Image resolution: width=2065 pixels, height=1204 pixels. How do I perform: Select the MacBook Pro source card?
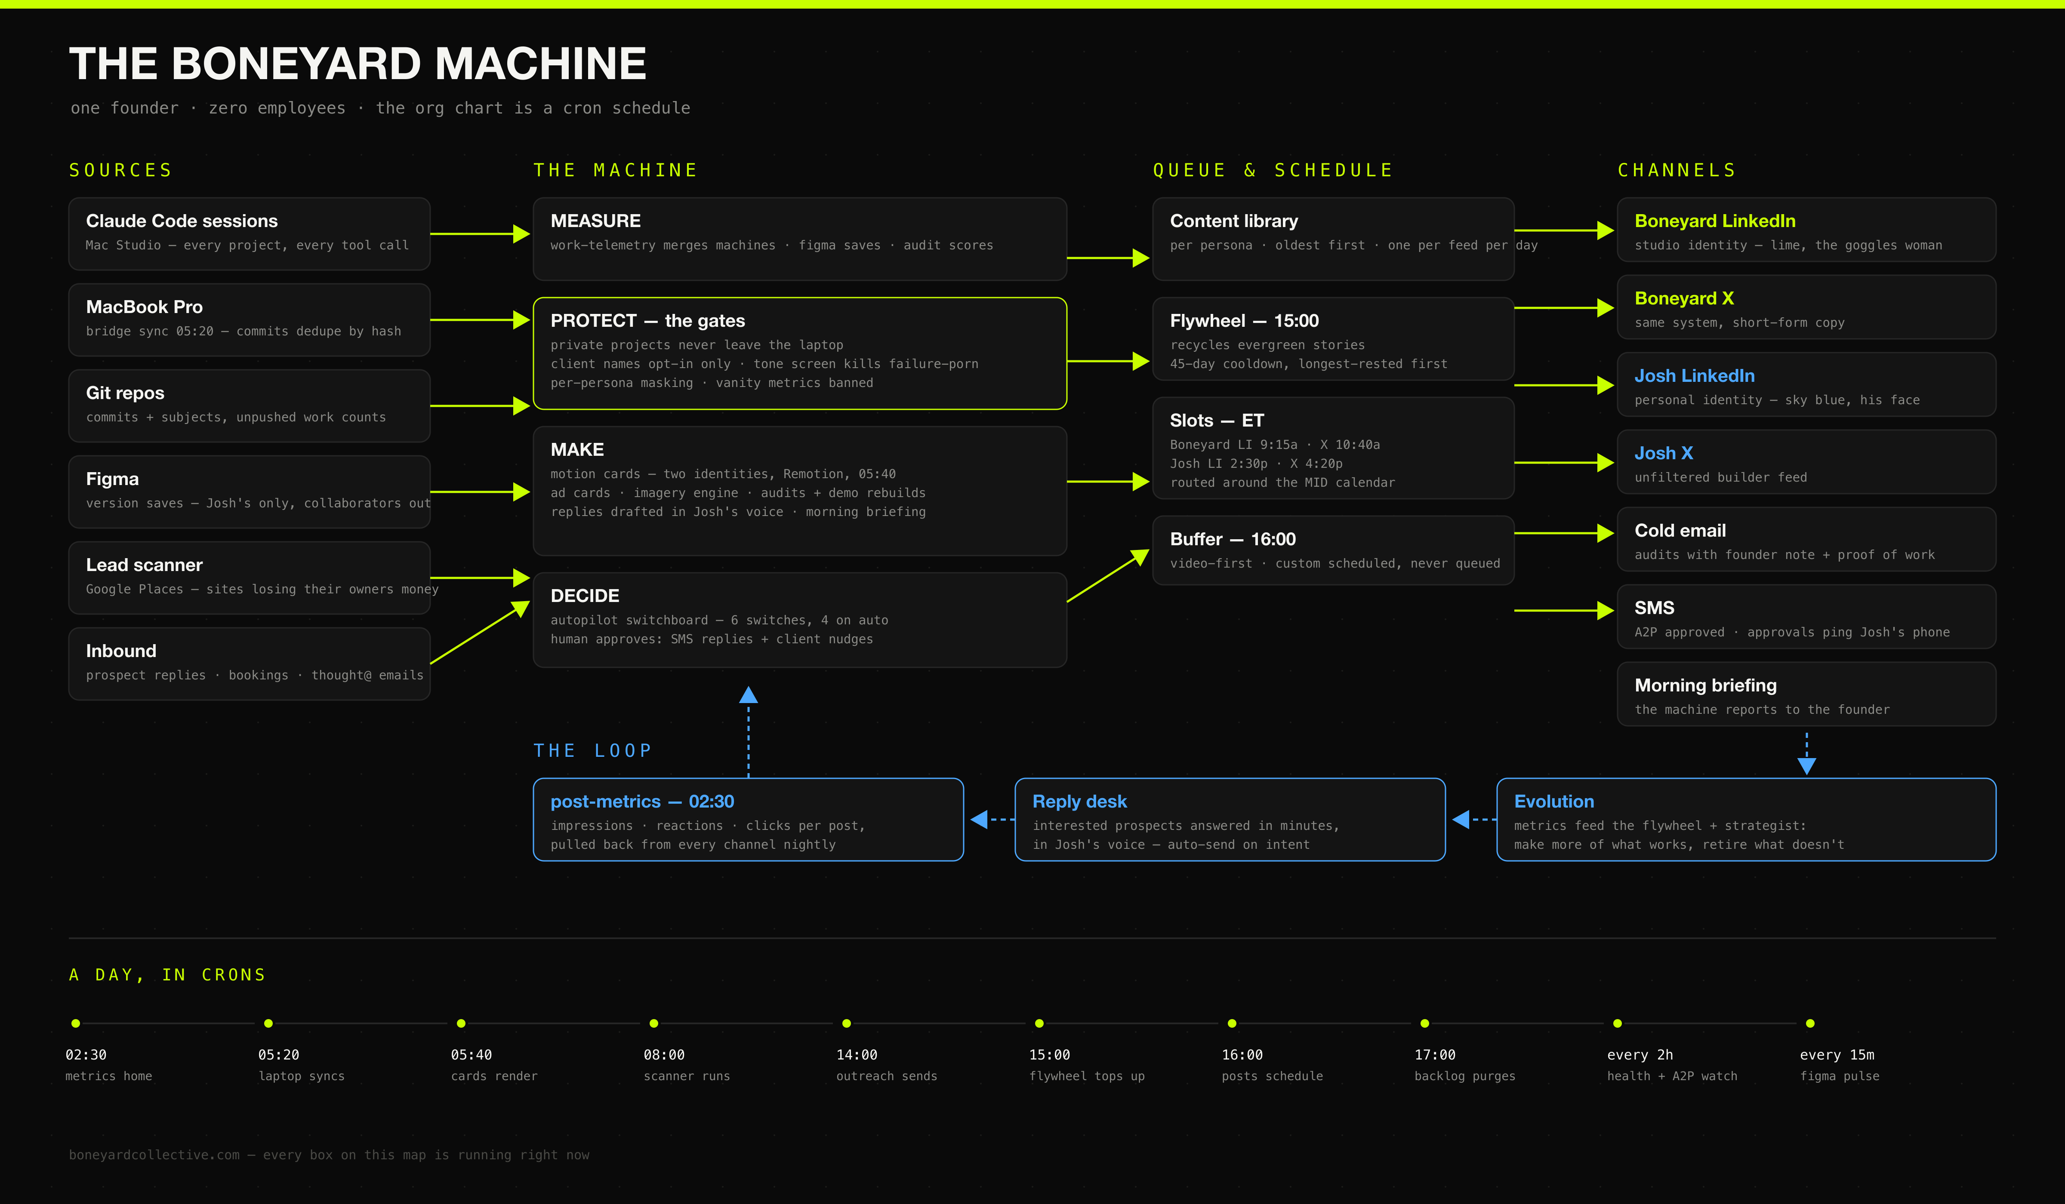coord(249,319)
